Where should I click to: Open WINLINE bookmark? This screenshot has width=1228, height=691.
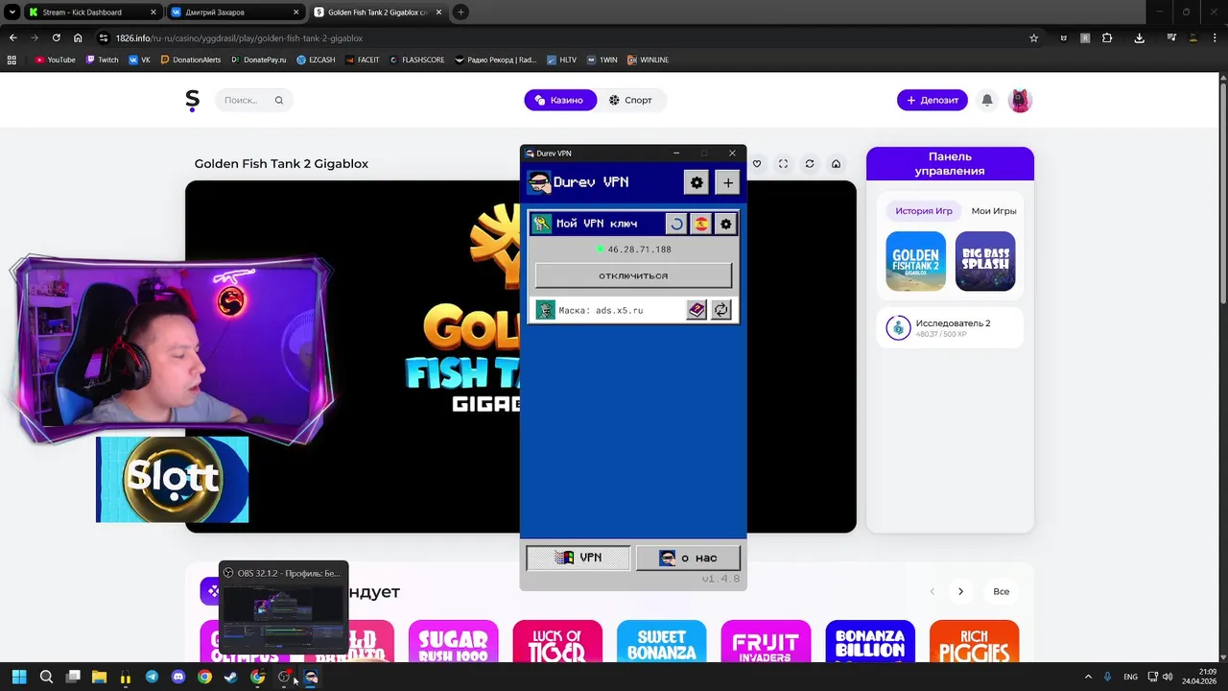(648, 60)
